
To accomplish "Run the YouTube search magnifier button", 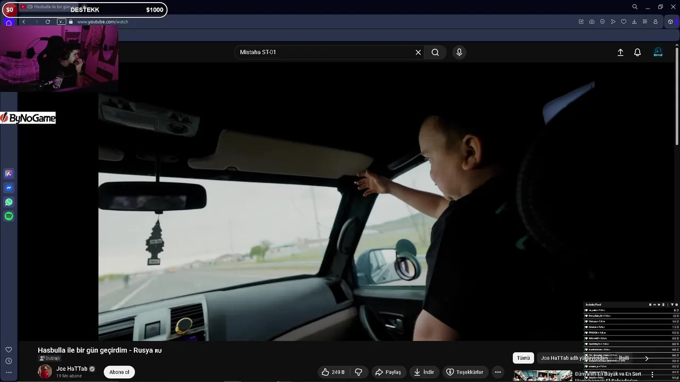I will 435,52.
